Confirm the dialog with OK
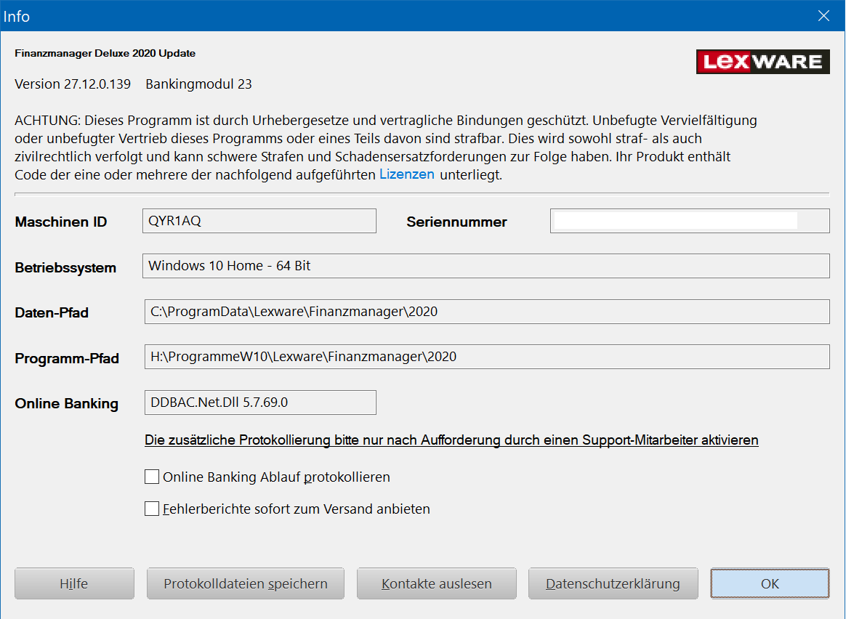Screen dimensions: 846x619 click(x=770, y=583)
